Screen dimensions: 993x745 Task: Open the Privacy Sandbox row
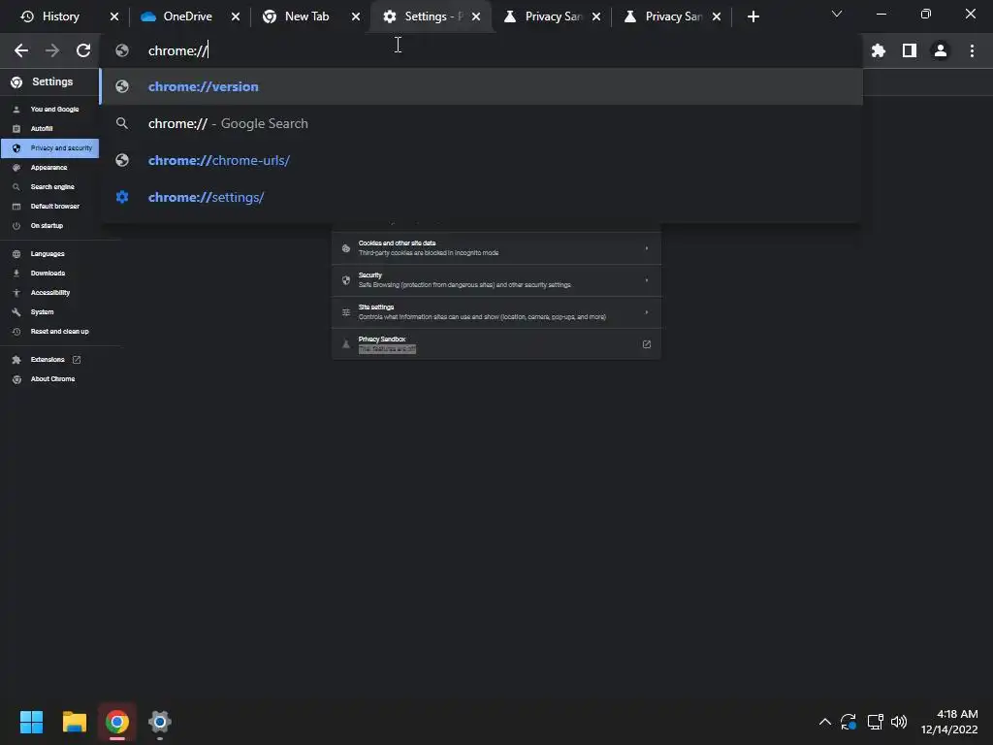tap(496, 344)
